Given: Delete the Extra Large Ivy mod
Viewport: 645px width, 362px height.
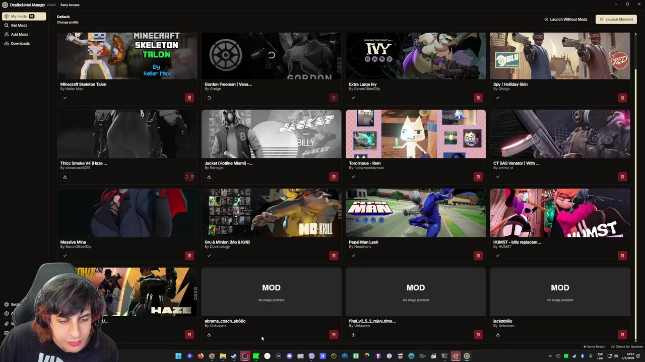Looking at the screenshot, I should coord(478,98).
